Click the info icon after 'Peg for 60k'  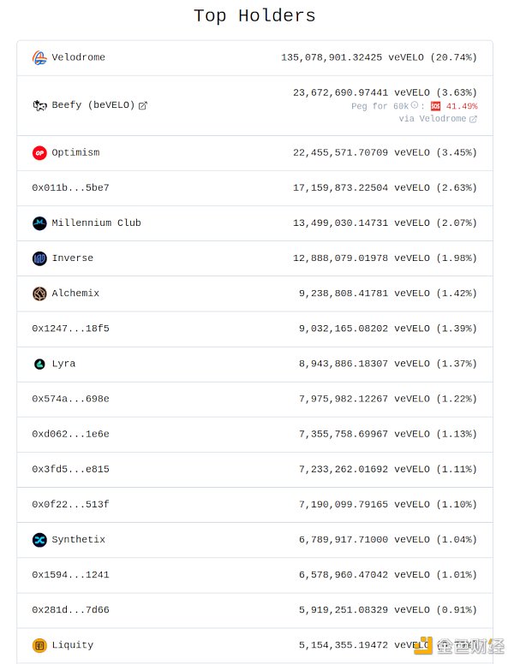point(415,106)
